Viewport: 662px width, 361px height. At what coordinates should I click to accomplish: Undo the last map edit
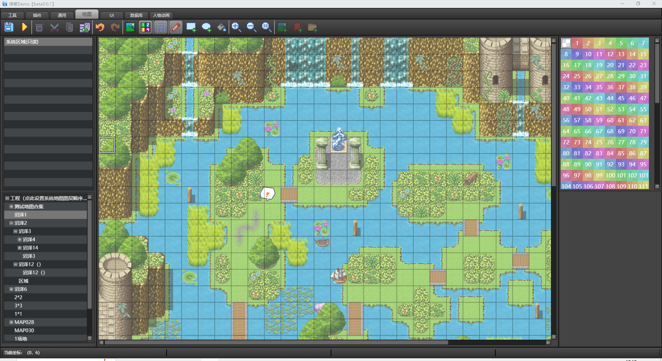tap(100, 27)
